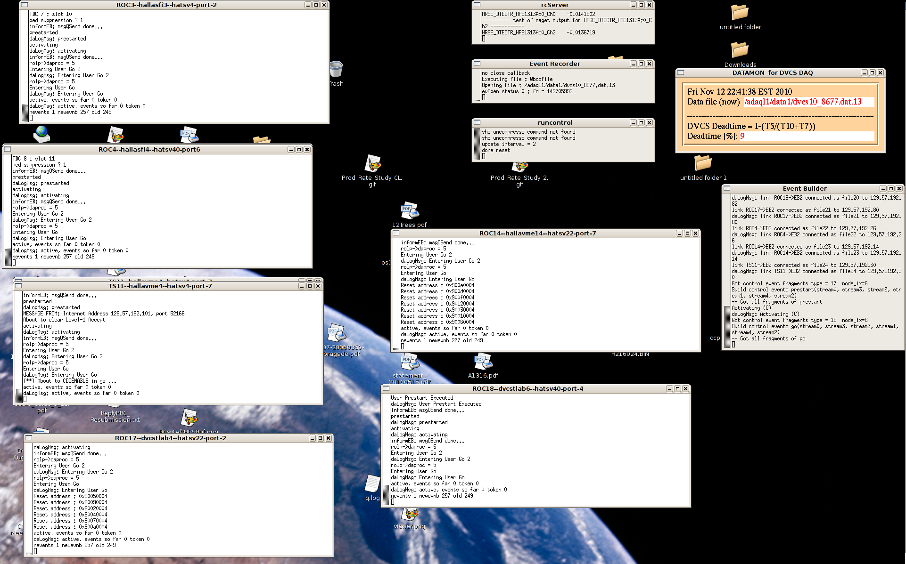Click the Deadtime [%] value 9
Screen dimensions: 906x564
coord(742,136)
